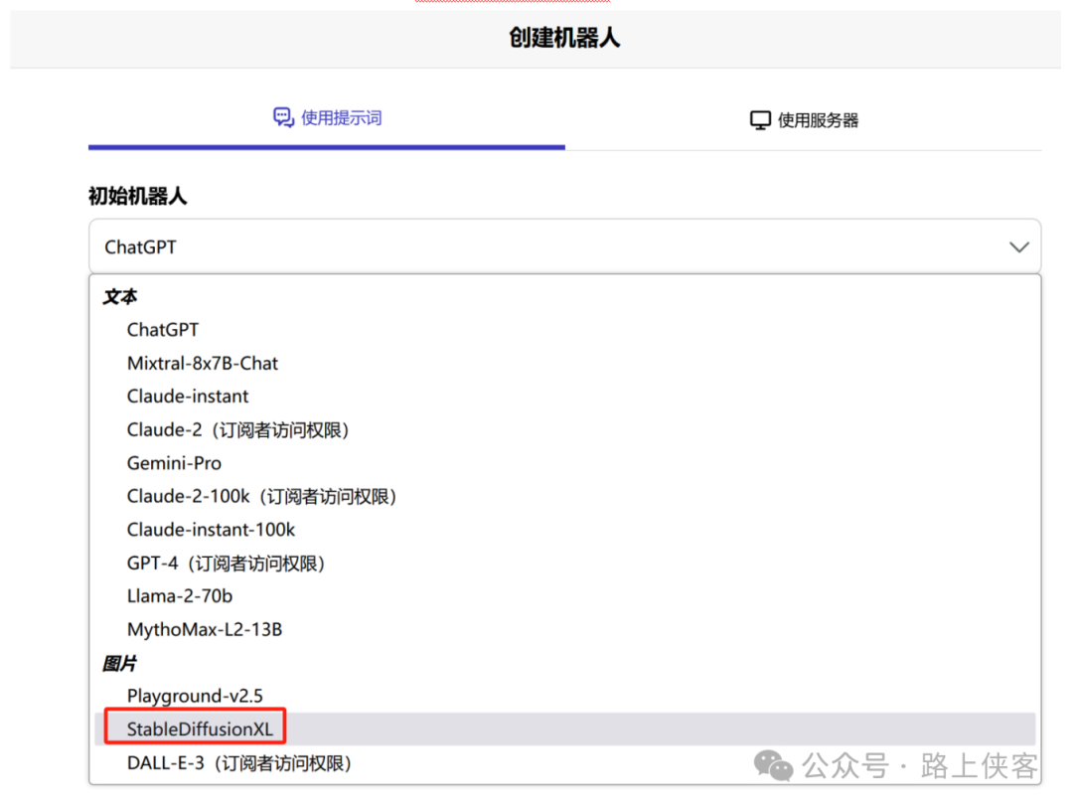The height and width of the screenshot is (809, 1073).
Task: Select Playground-v2.5 under 图片
Action: click(564, 696)
